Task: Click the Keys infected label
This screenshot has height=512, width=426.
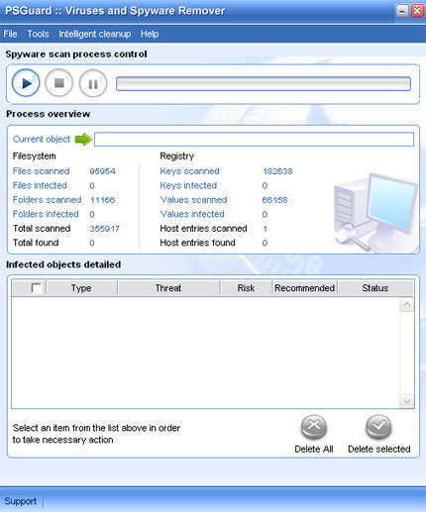Action: click(188, 185)
